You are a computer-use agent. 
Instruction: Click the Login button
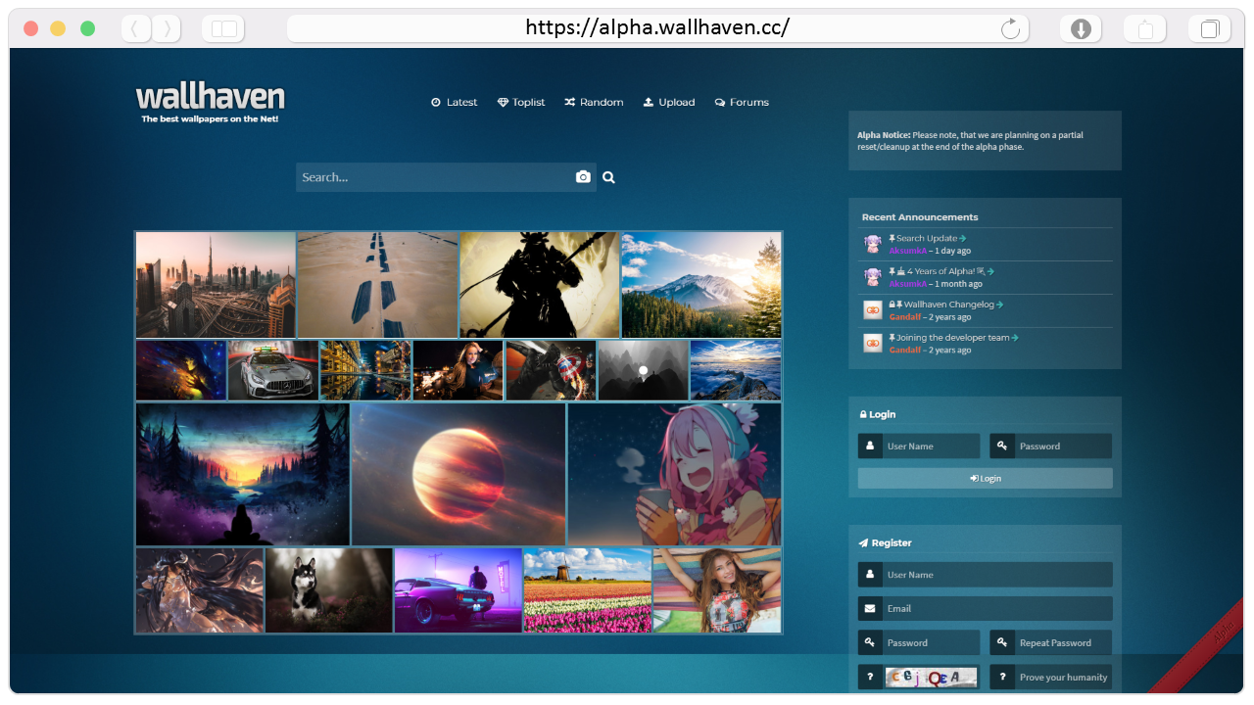[x=986, y=478]
